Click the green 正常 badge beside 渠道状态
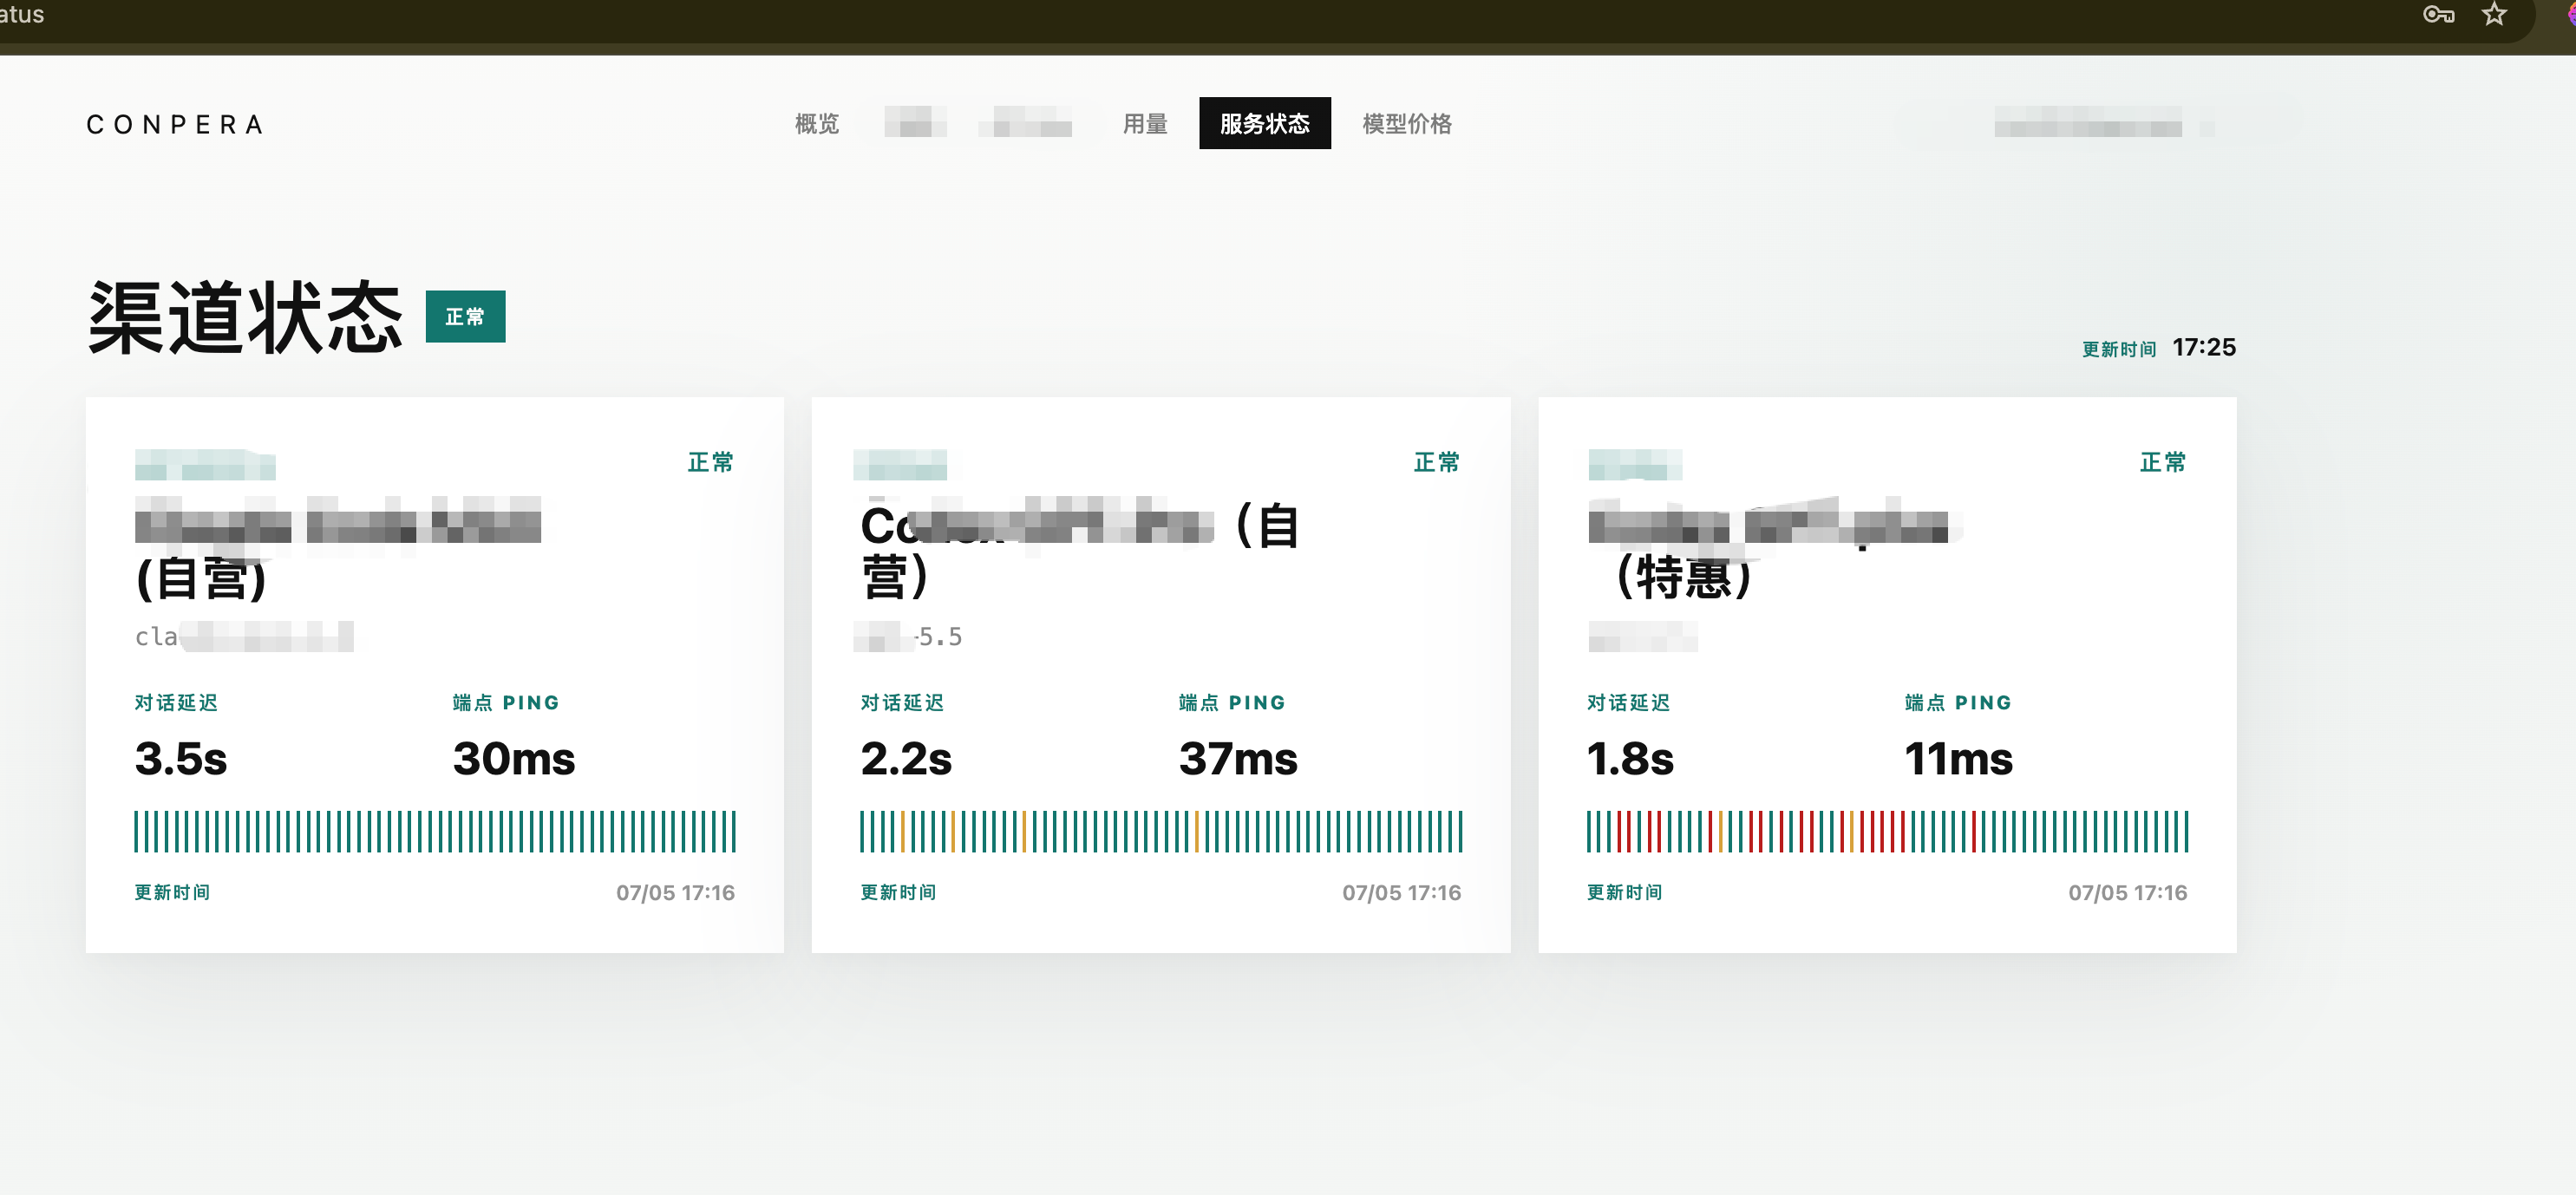This screenshot has width=2576, height=1195. tap(465, 317)
